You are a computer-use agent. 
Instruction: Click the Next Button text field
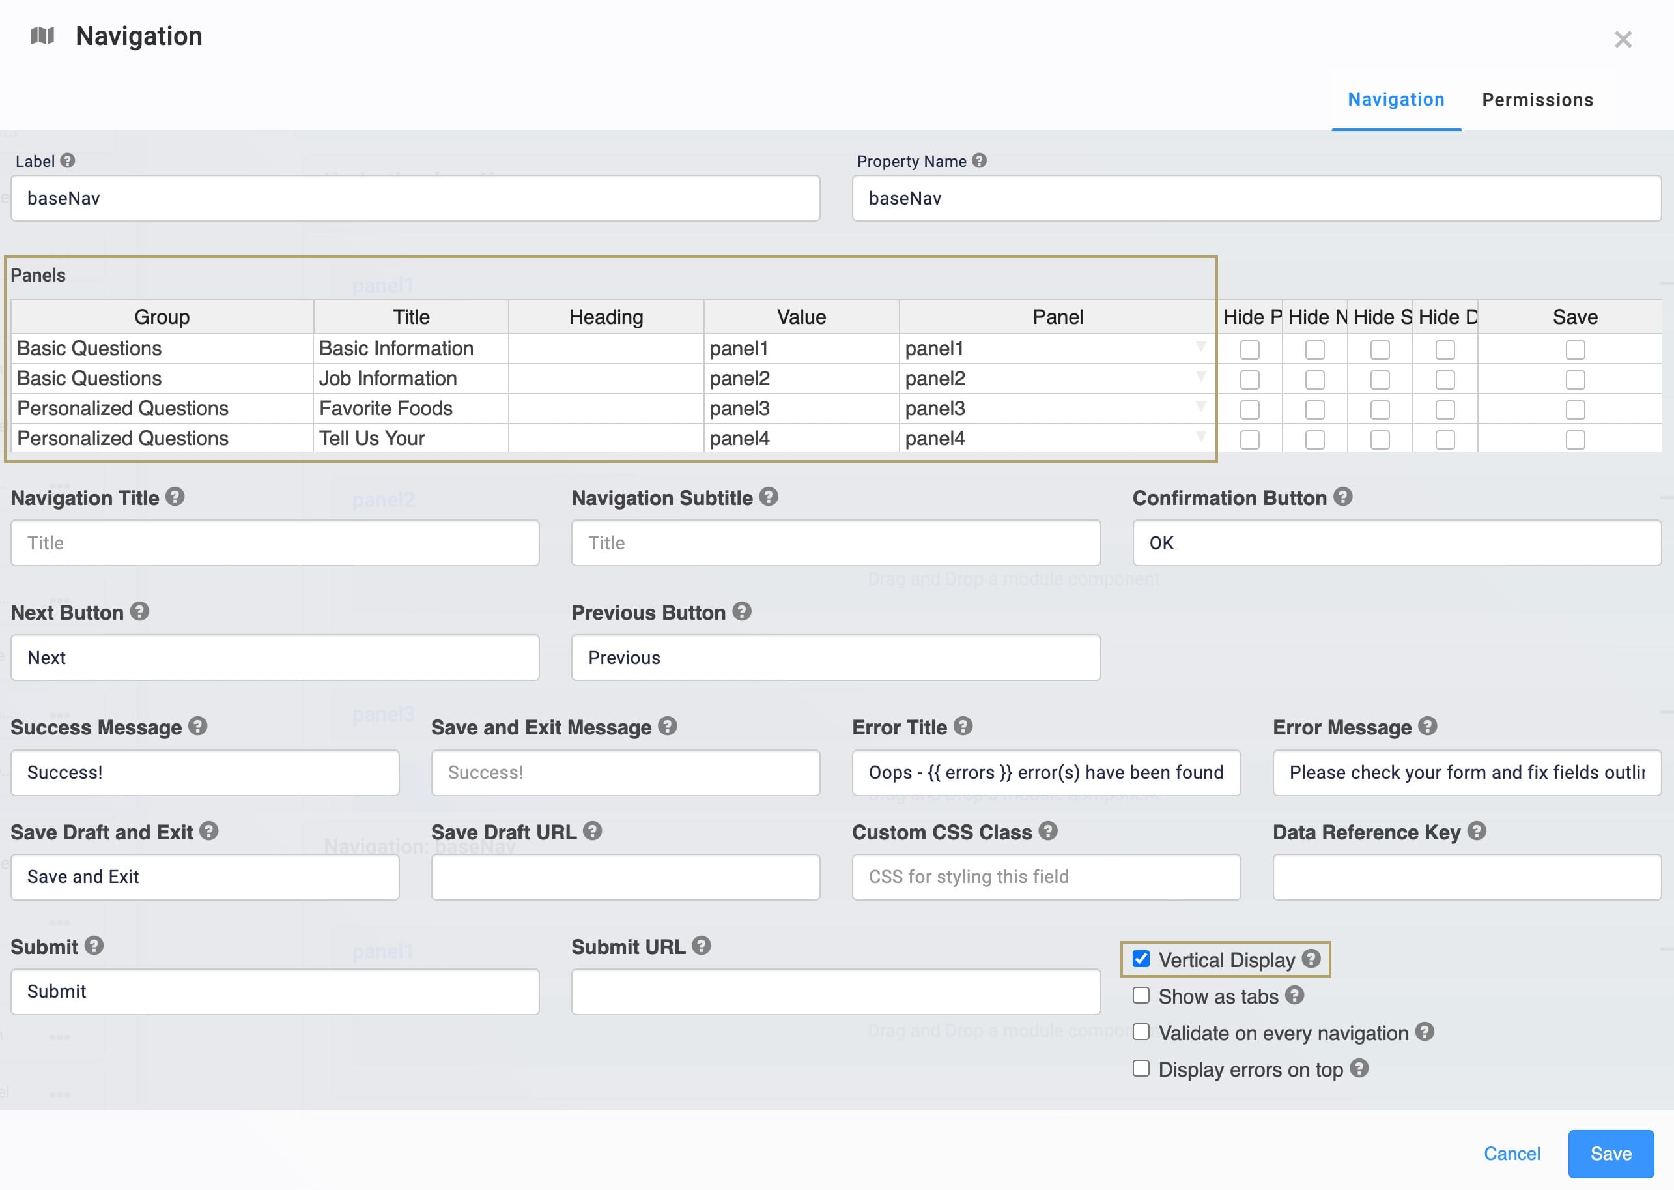click(x=275, y=658)
